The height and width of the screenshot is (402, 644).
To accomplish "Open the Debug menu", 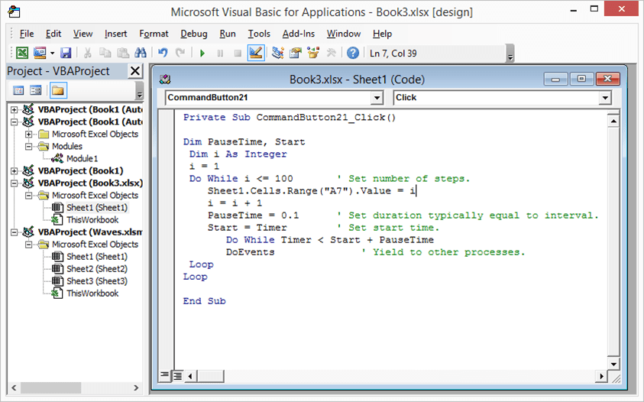I will click(194, 34).
